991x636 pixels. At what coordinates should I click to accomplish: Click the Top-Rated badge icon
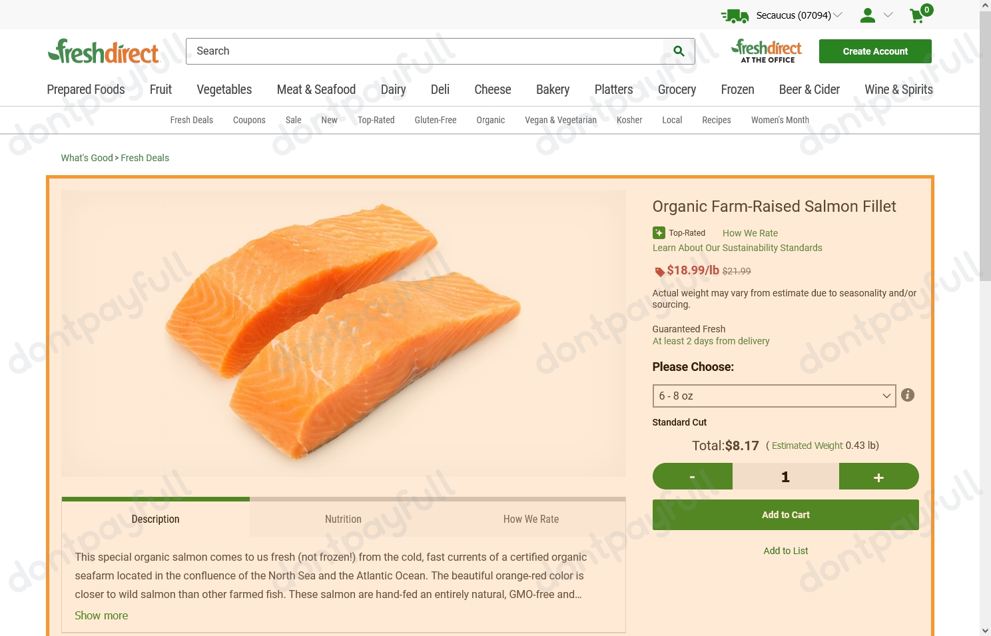659,232
